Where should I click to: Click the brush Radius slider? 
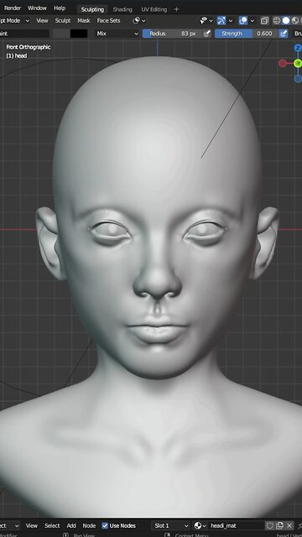(x=171, y=34)
